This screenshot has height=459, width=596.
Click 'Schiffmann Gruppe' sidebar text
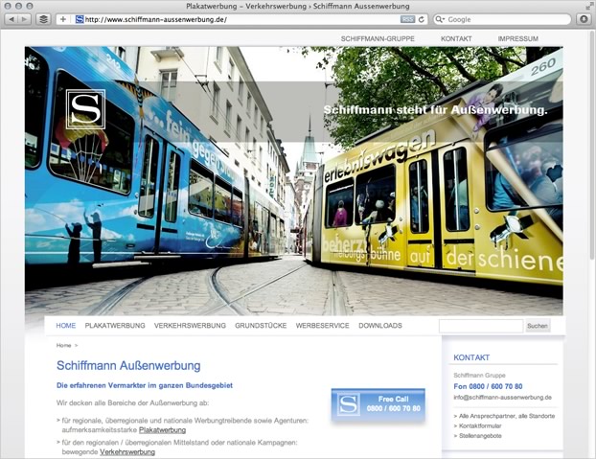pos(479,376)
